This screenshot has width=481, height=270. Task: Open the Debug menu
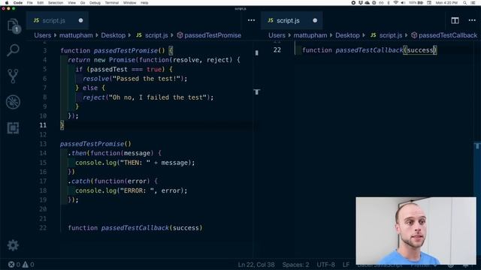pyautogui.click(x=95, y=3)
